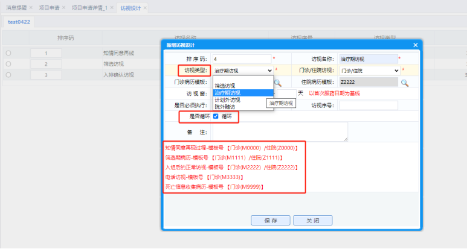Switch to 消息提醒 tab
This screenshot has width=467, height=249.
click(x=16, y=8)
